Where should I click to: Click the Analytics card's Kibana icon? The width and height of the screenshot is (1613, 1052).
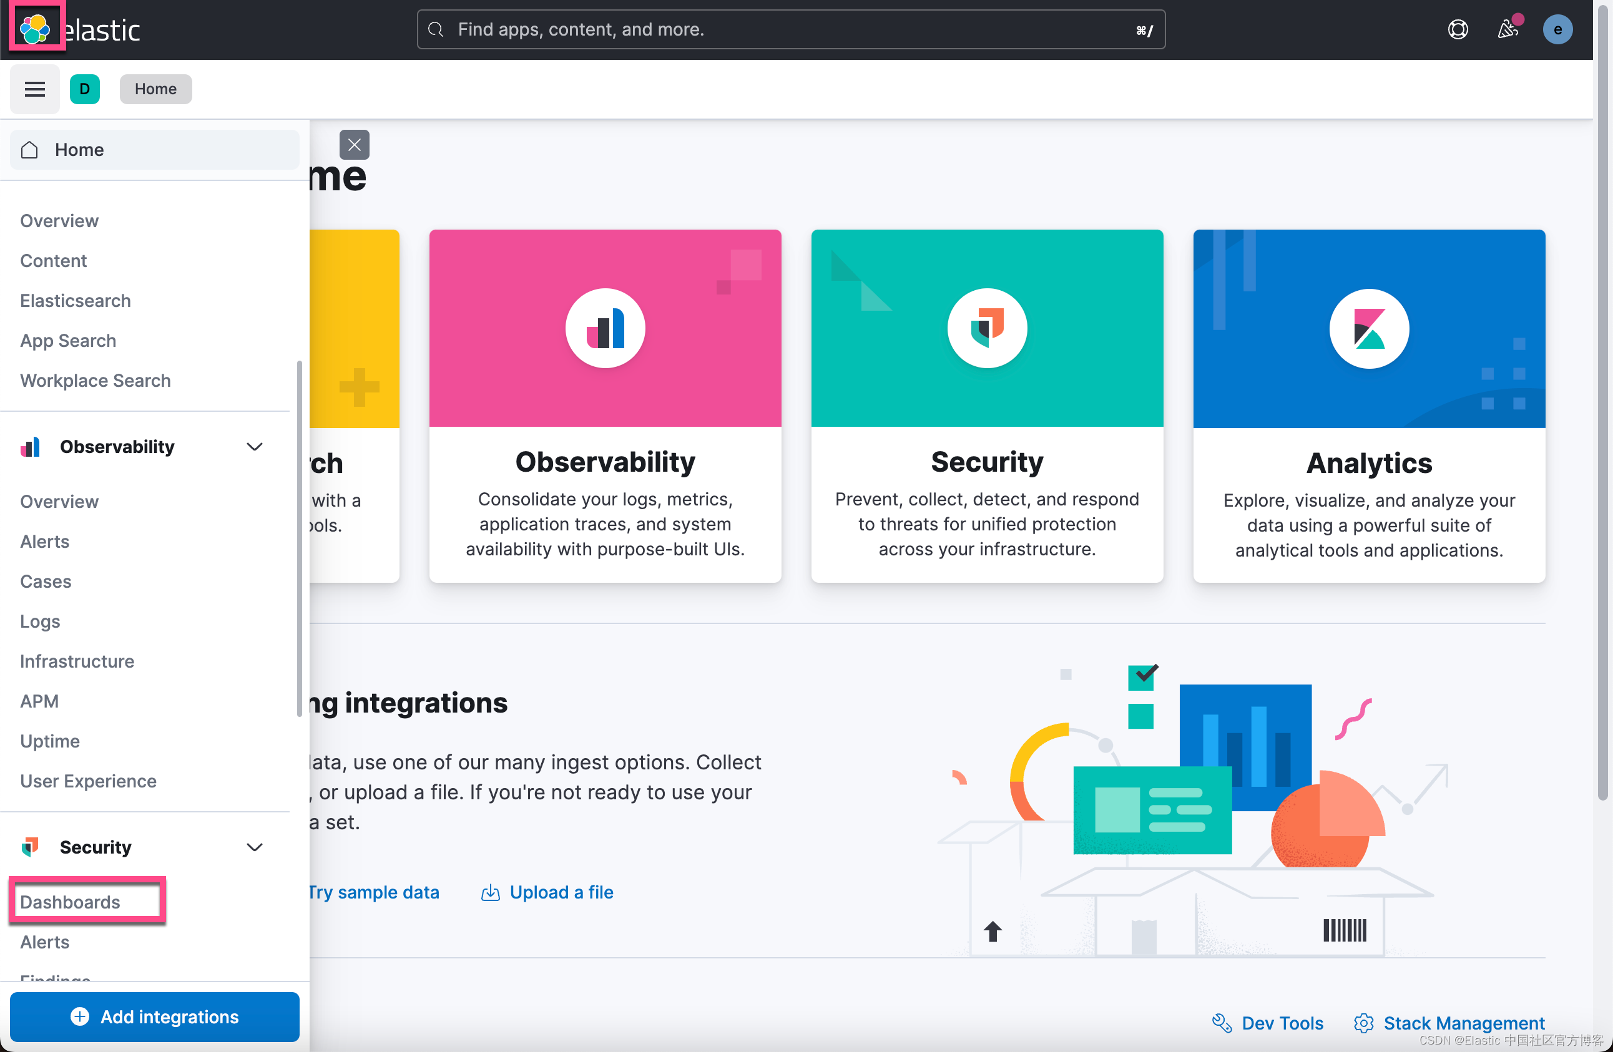point(1369,329)
